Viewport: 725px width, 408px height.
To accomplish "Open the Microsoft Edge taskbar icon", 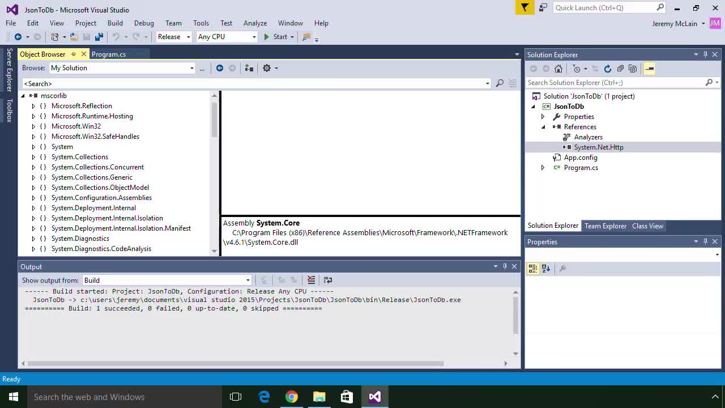I will pos(264,397).
